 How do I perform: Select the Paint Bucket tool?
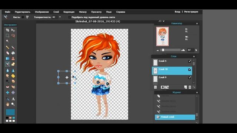[x=13, y=53]
